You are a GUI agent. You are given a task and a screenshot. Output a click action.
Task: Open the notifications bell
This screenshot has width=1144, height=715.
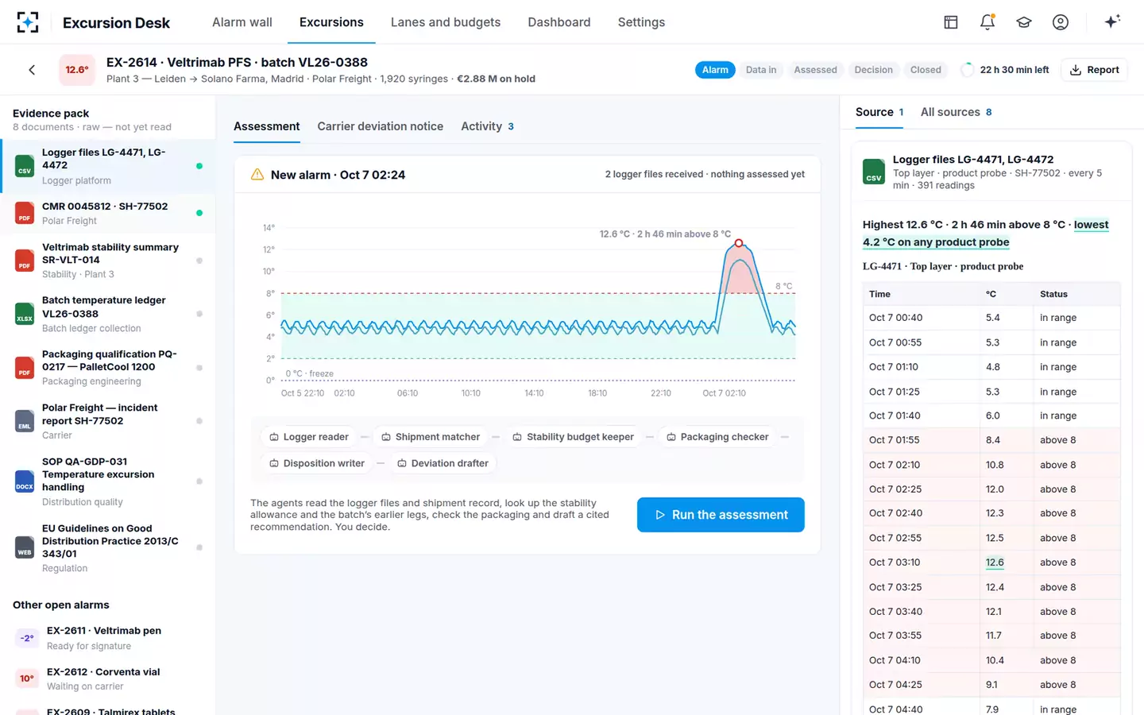pos(987,22)
